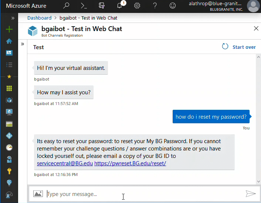Open the yellow card icon in sidebar
Viewport: 261px width, 203px height.
click(x=9, y=124)
